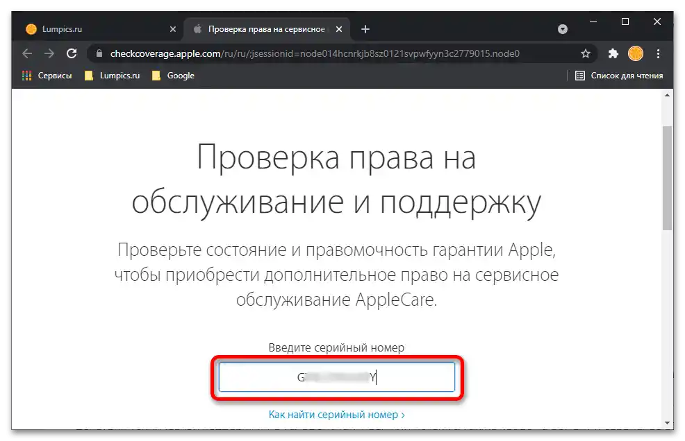Image resolution: width=685 pixels, height=441 pixels.
Task: Click the Введите серийный номер label
Action: pos(336,347)
